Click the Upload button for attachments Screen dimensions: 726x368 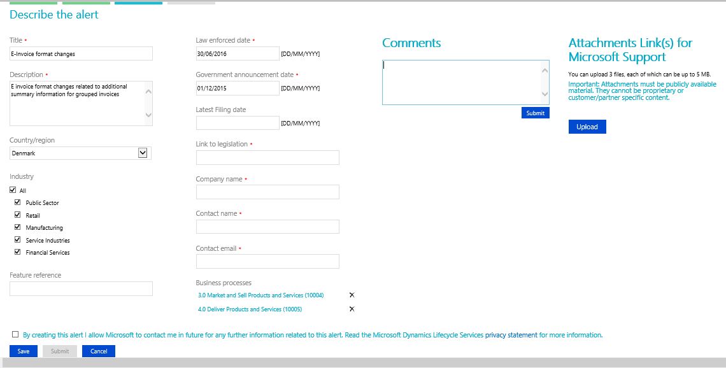[587, 126]
